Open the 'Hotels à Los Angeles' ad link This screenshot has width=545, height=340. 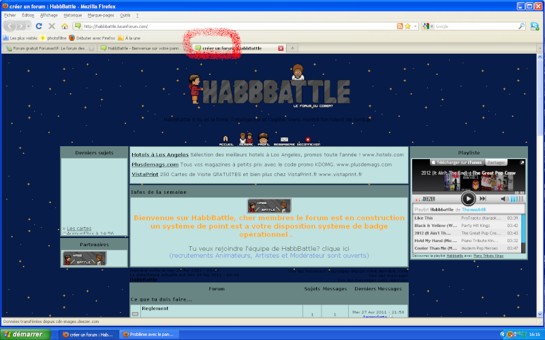160,155
